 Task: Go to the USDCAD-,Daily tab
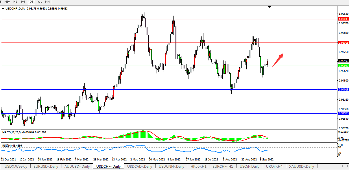click(x=140, y=167)
